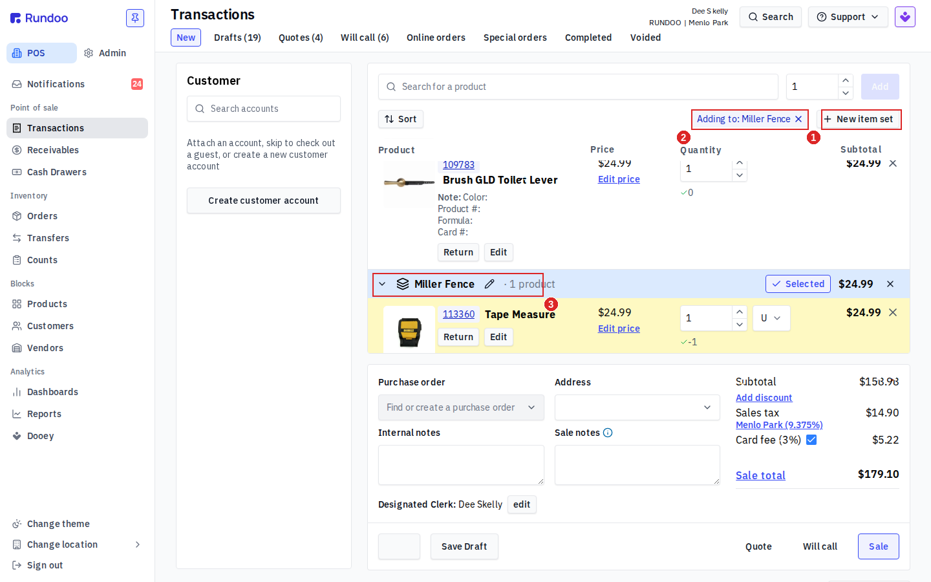Click Edit price for Tape Measure
Screen dimensions: 931x582
click(619, 329)
